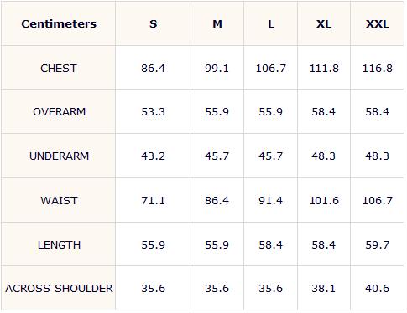Click overarm value 53.3 for size S
Screen dimensions: 407x313
tap(153, 111)
